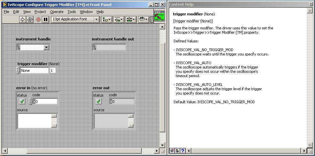
Task: Click Context Help horizontal scroll left arrow
Action: pos(189,151)
